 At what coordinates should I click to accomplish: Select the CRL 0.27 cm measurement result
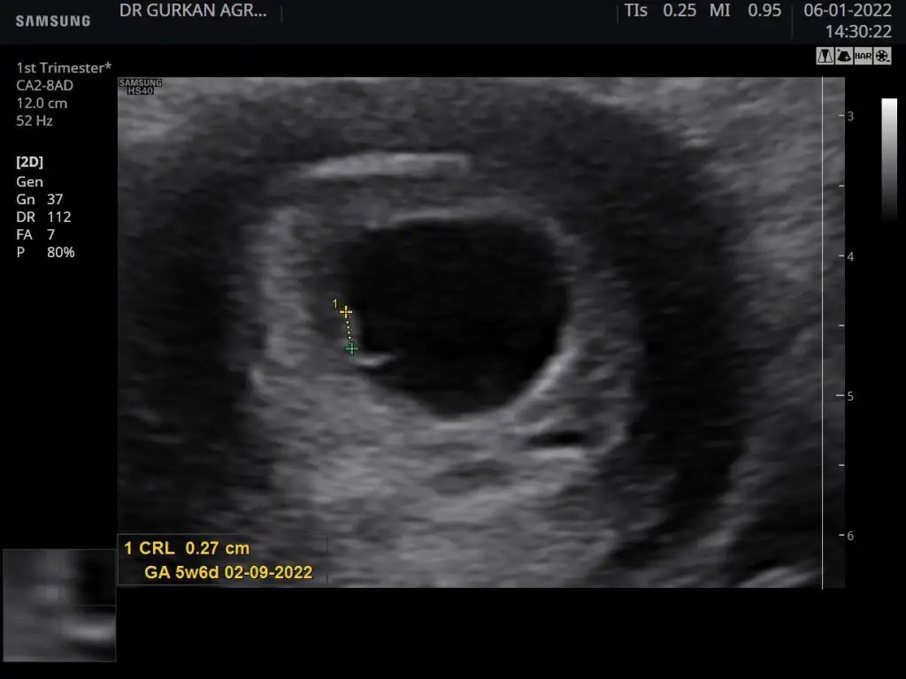coord(187,548)
